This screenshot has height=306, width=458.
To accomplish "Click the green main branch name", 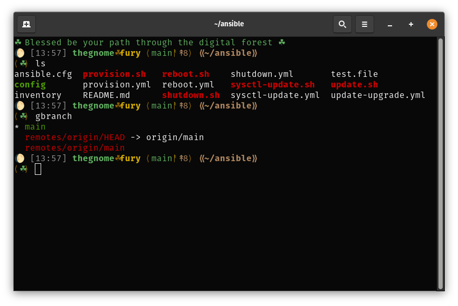I will [35, 127].
